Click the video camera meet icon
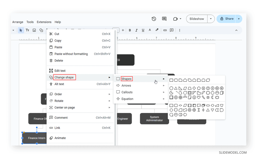 (175, 19)
